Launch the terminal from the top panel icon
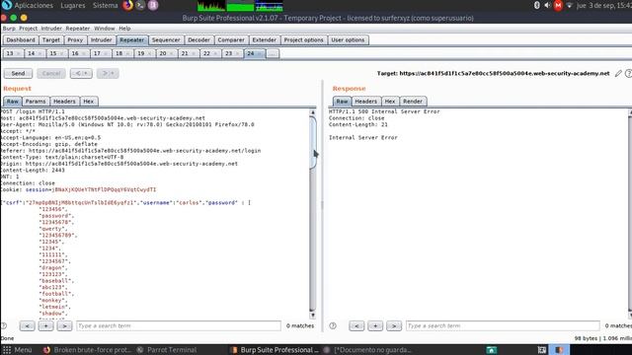Image resolution: width=632 pixels, height=355 pixels. [140, 5]
